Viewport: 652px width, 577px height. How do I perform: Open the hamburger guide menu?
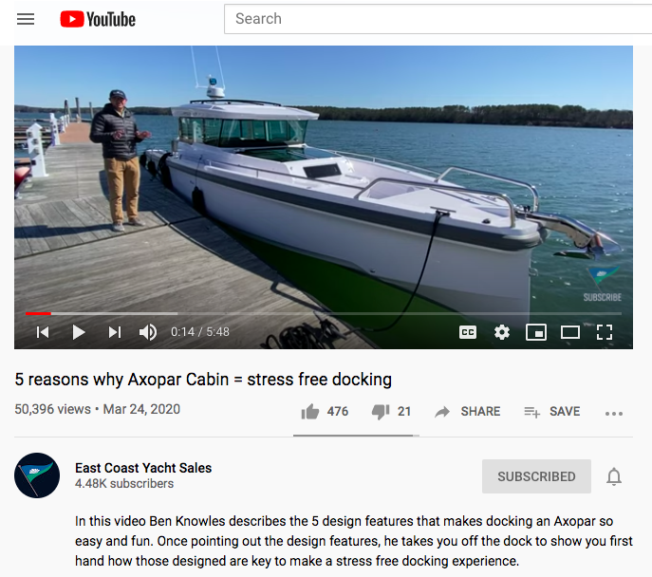point(26,19)
